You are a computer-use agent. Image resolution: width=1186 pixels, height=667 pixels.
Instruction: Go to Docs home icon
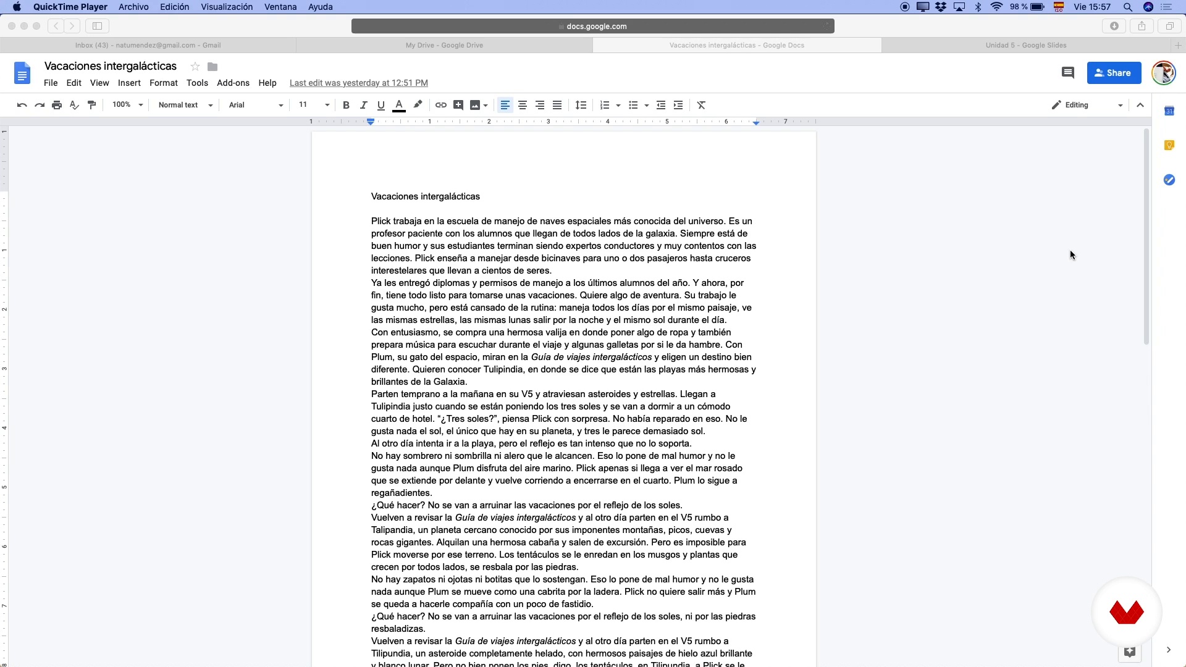click(x=22, y=73)
